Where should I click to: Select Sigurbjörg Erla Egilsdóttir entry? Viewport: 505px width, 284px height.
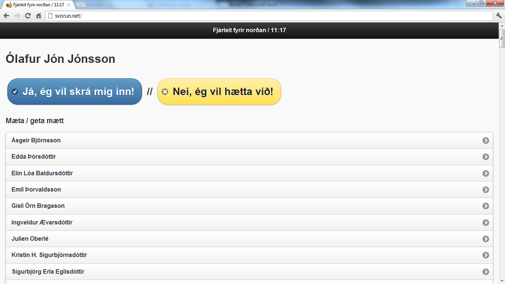(x=249, y=272)
